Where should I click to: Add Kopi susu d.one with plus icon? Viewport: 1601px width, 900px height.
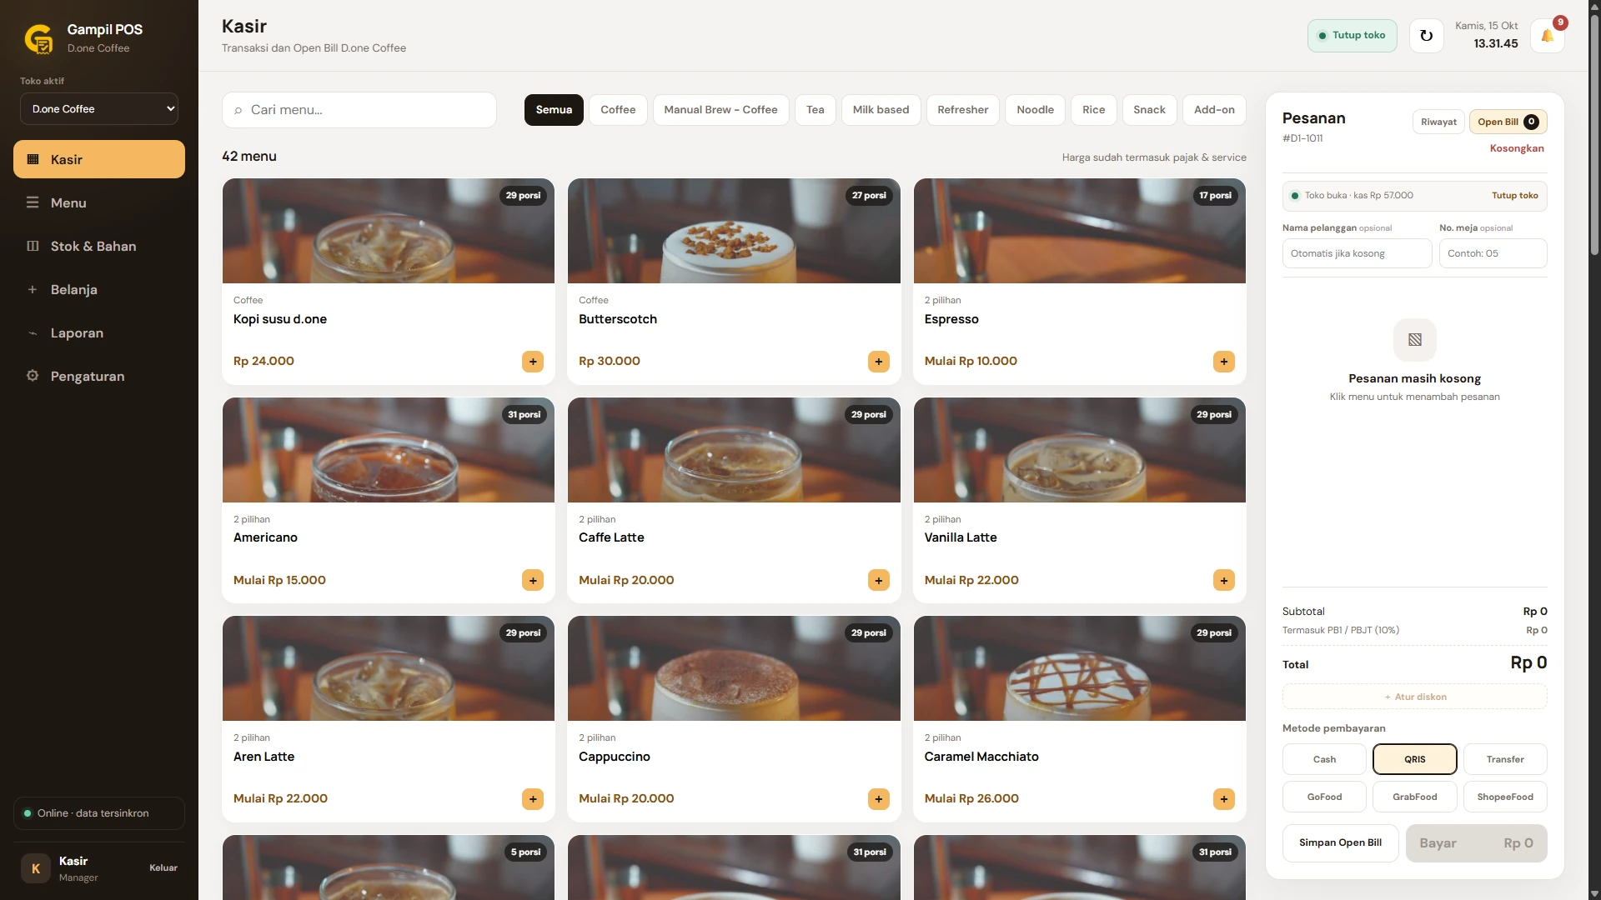[533, 362]
